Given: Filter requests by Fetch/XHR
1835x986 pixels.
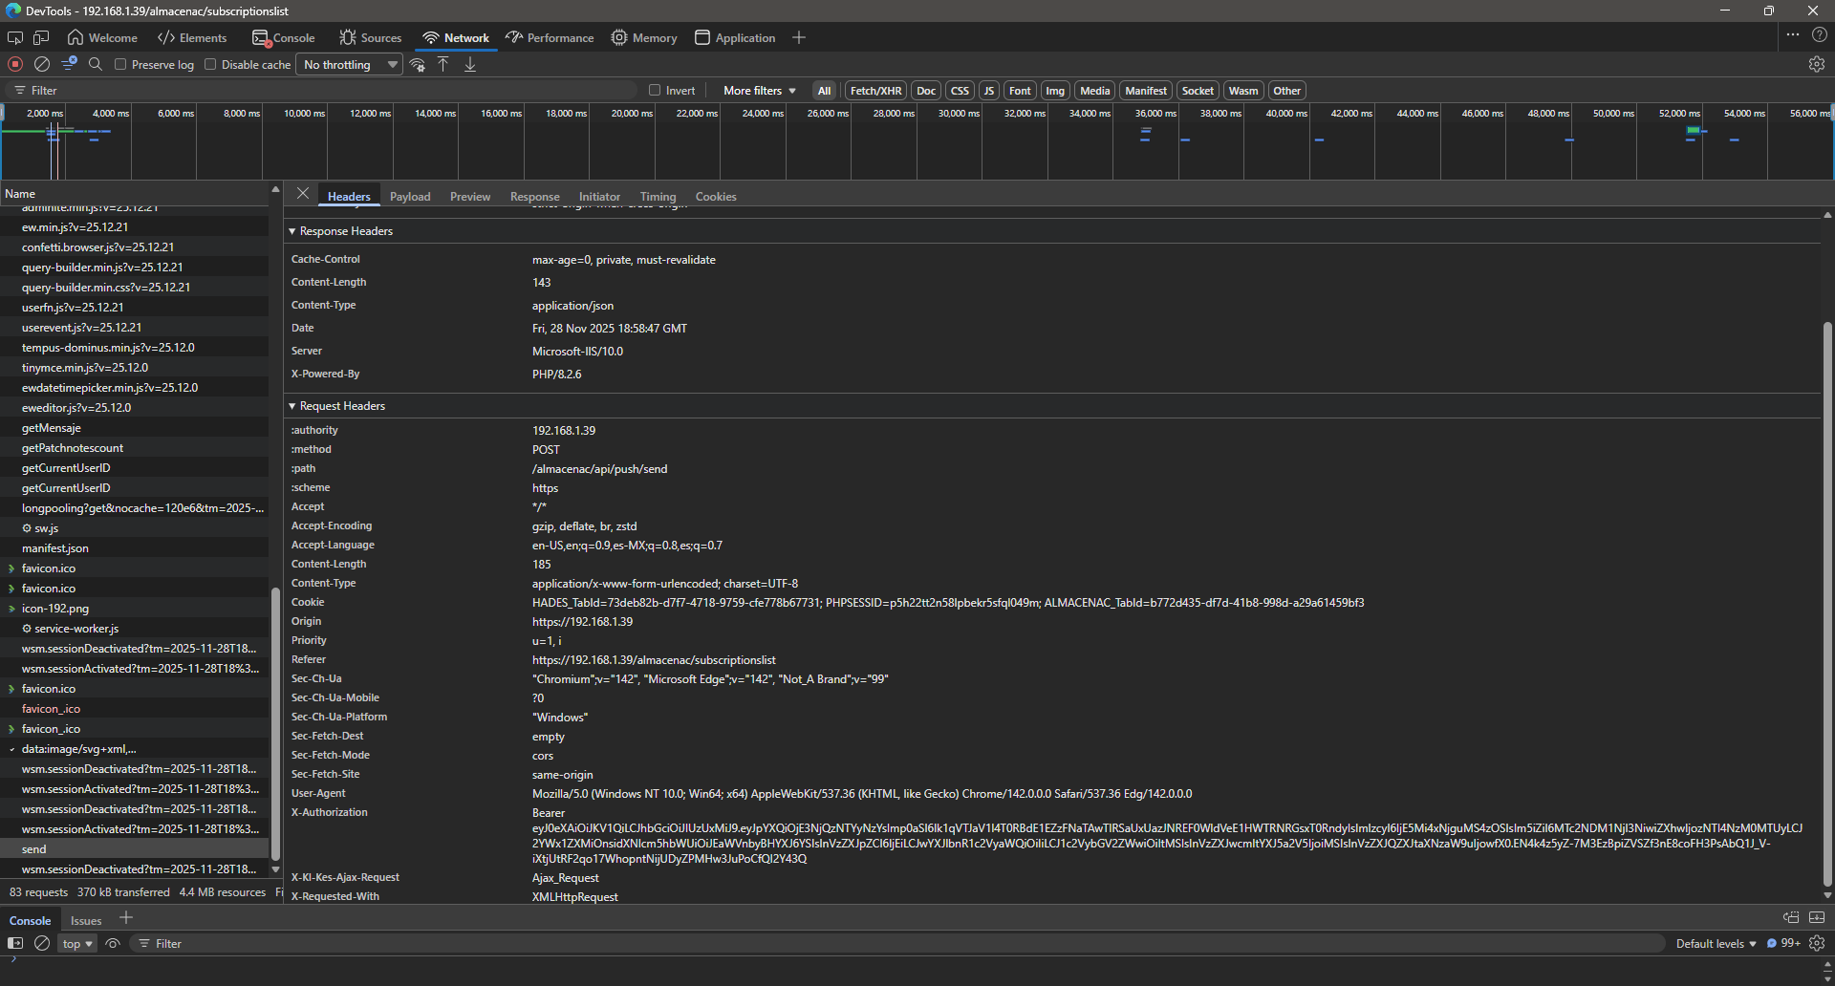Looking at the screenshot, I should 875,90.
